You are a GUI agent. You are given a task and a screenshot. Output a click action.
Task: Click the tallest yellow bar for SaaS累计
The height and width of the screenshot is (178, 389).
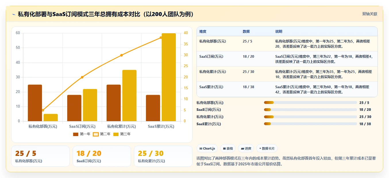coord(169,77)
